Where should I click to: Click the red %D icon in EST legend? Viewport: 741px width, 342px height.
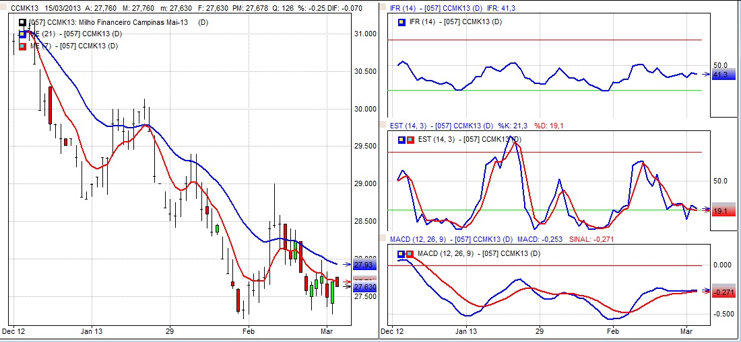coord(410,139)
